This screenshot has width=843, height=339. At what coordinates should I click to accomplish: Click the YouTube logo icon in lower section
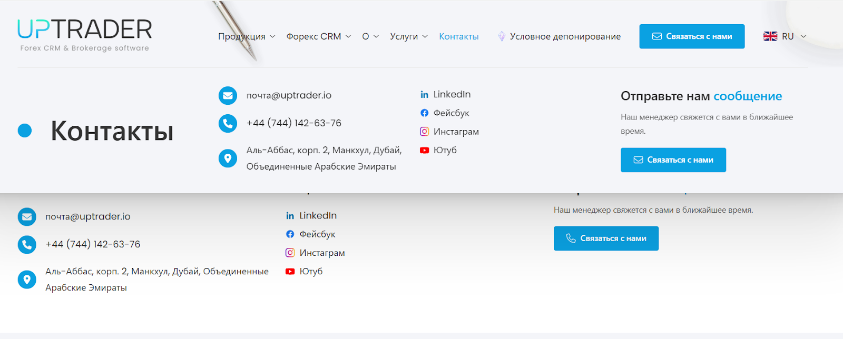pos(290,271)
